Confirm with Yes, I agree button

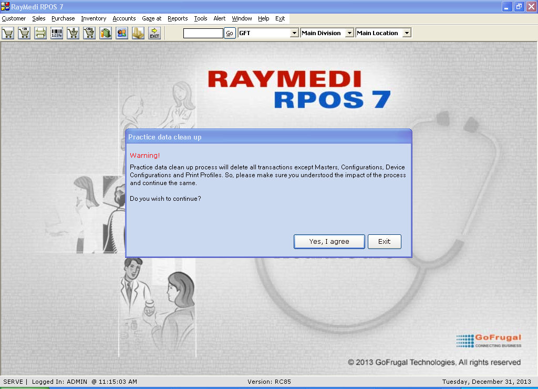click(329, 241)
